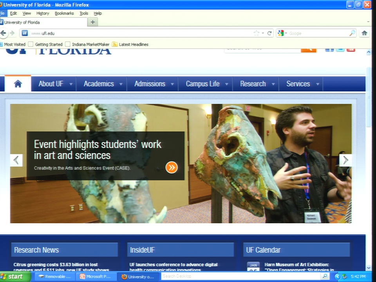
Task: Open the History menu
Action: 43,13
